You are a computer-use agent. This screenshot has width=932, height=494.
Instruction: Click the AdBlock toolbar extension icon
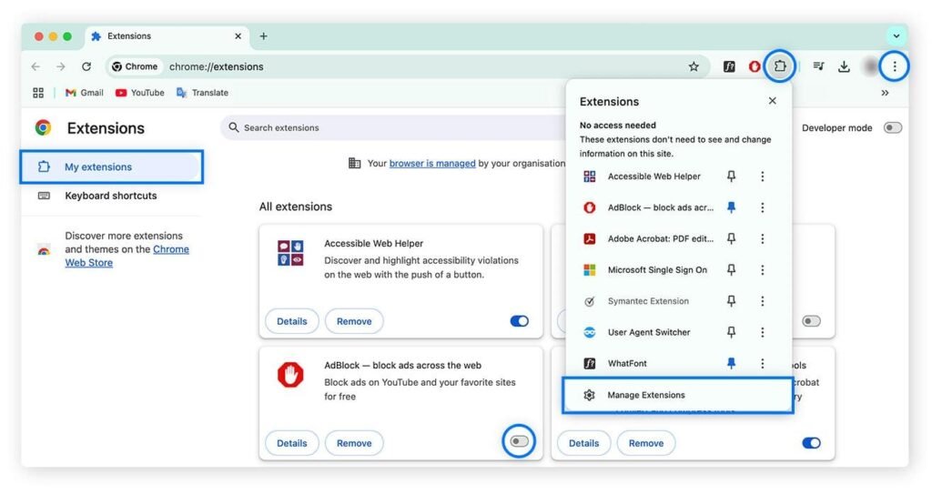(x=755, y=66)
